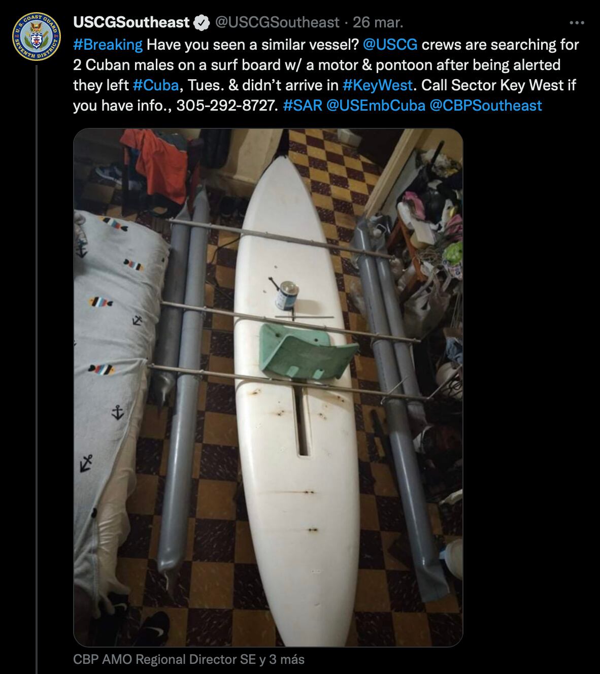Open the USCGSoutheast display name
This screenshot has height=674, width=600.
coord(131,22)
